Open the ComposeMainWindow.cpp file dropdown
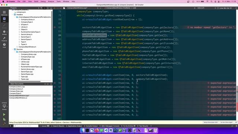 [x=97, y=8]
